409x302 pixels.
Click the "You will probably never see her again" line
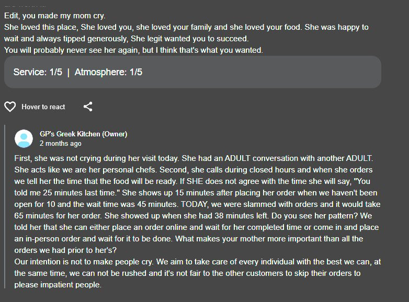78,50
